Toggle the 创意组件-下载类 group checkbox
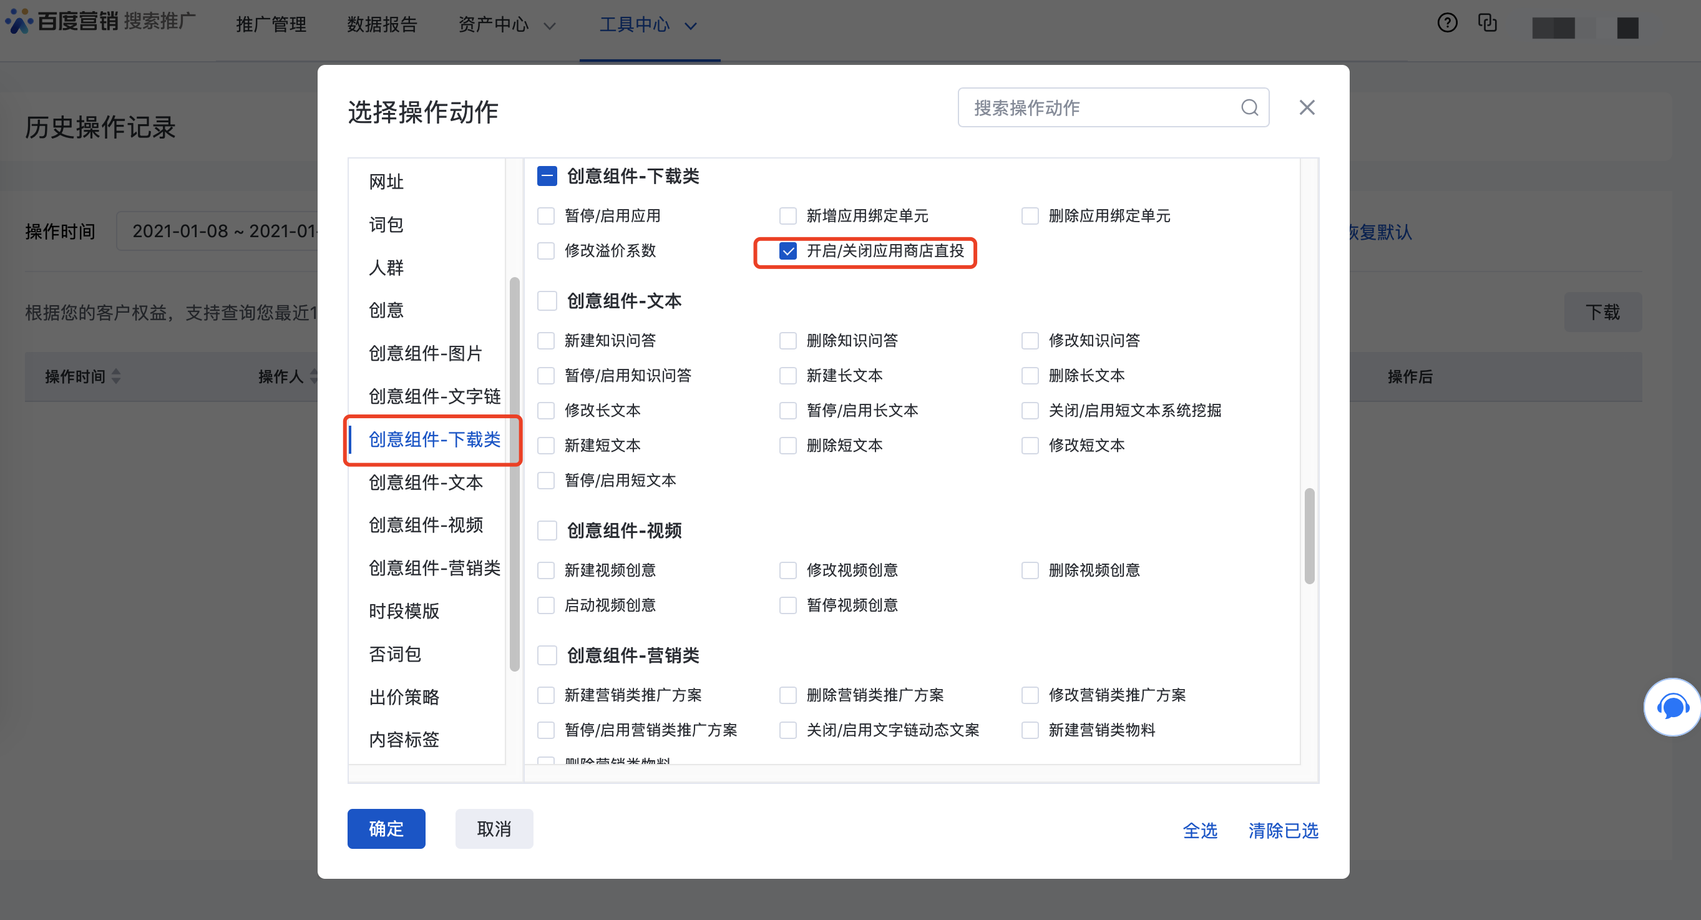 [x=547, y=177]
